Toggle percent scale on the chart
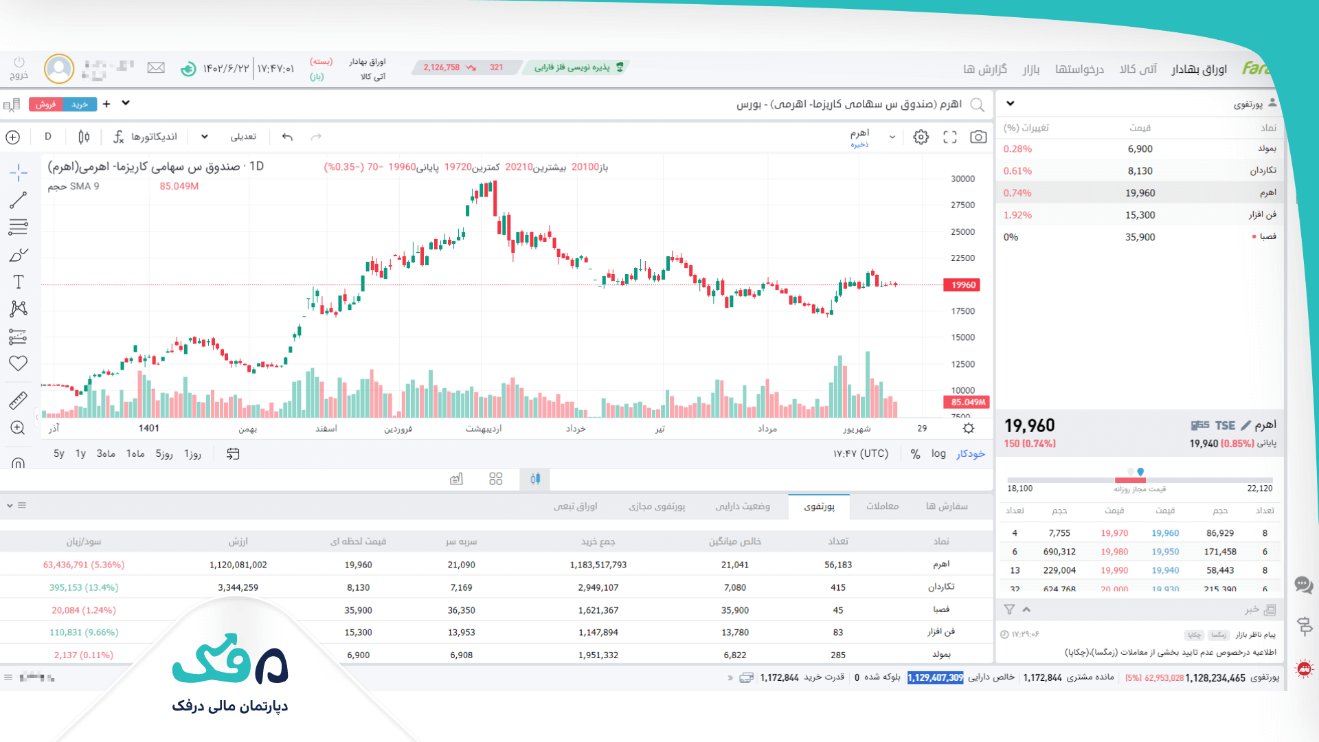This screenshot has width=1319, height=742. tap(915, 454)
